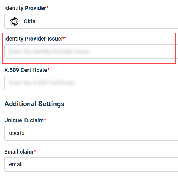This screenshot has width=178, height=177.
Task: Click the red asterisk after Identity Provider
Action: coord(47,8)
